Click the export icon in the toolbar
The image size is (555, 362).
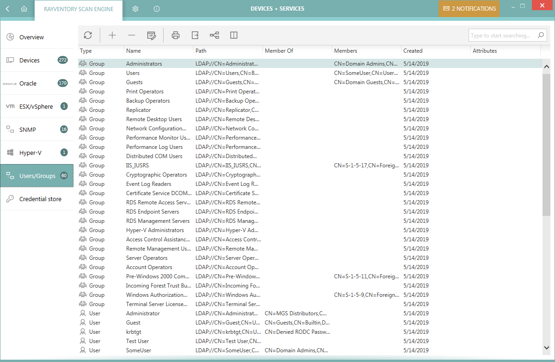point(195,35)
